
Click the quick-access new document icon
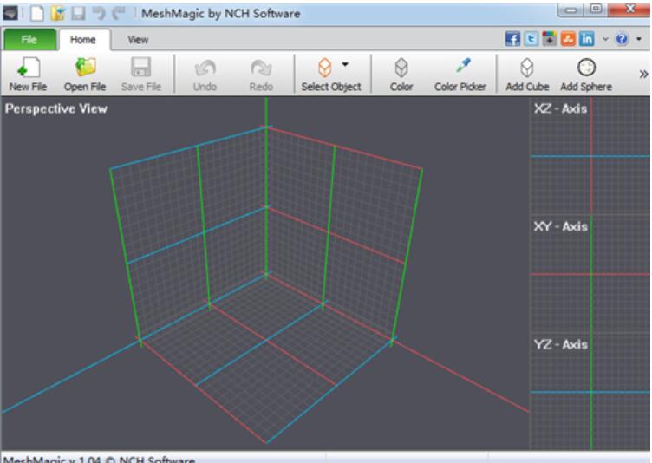point(36,14)
